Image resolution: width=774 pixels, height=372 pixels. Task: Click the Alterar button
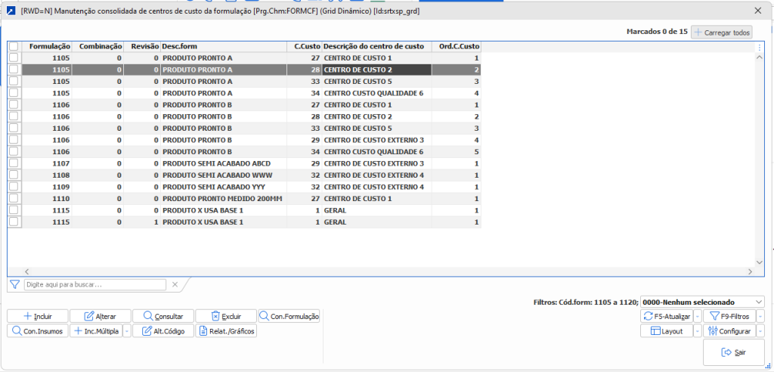coord(101,316)
